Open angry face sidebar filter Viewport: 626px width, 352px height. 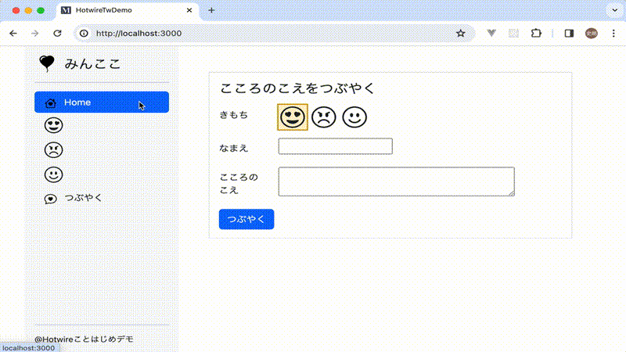[53, 150]
